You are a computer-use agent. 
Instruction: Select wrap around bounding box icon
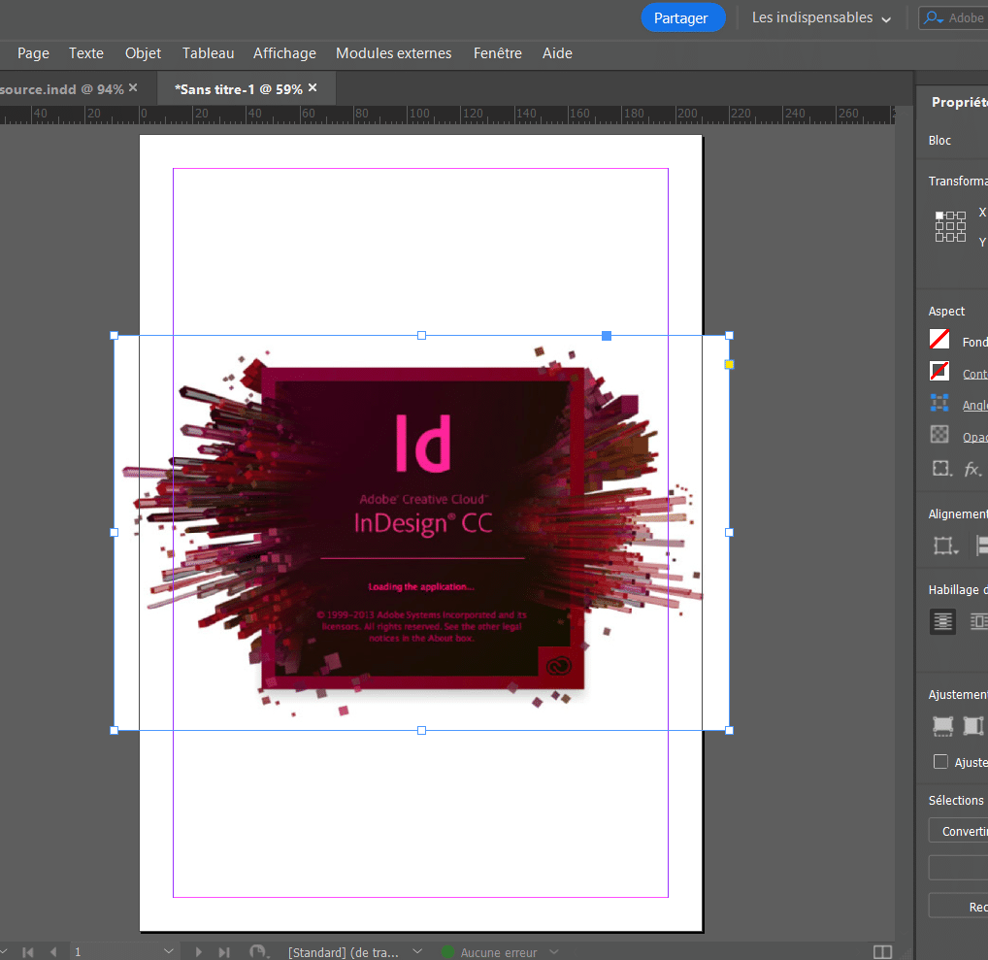(x=978, y=621)
